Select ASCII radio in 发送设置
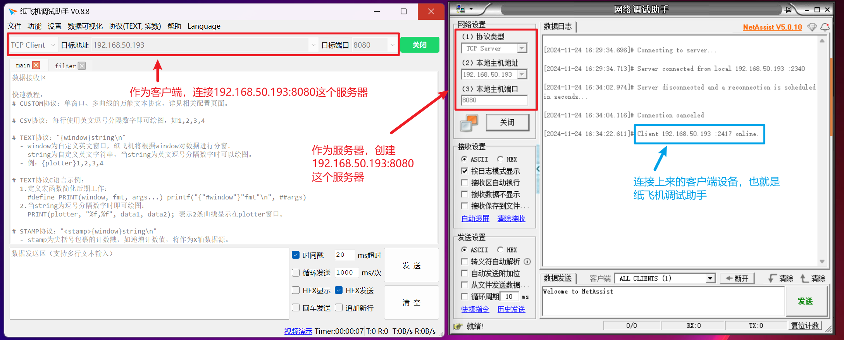Viewport: 844px width, 340px height. pyautogui.click(x=464, y=250)
